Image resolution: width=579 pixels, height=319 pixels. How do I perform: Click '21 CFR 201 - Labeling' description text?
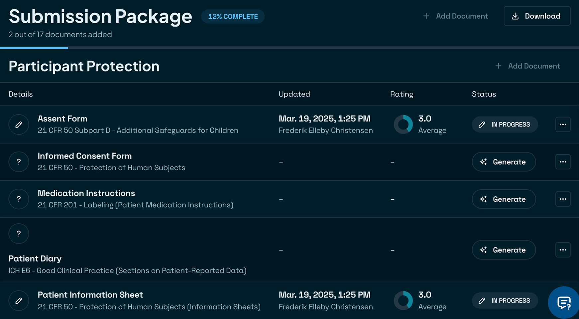pyautogui.click(x=136, y=205)
